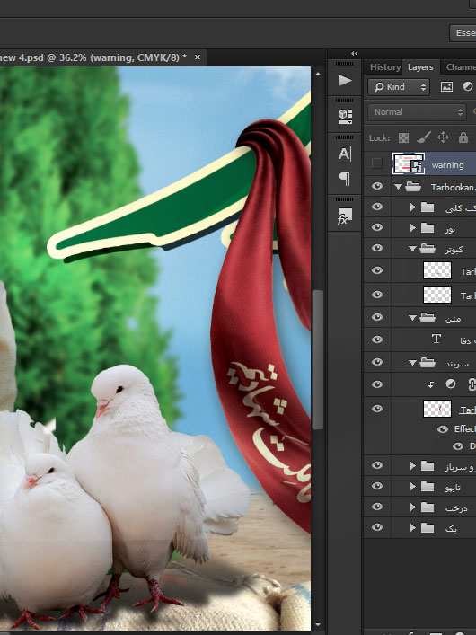Click the 'Effects' label
Image resolution: width=476 pixels, height=635 pixels.
(x=465, y=428)
